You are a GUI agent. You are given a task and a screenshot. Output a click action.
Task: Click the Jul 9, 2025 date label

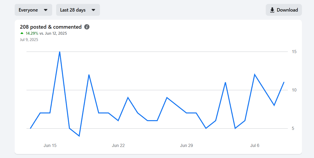[x=29, y=40]
